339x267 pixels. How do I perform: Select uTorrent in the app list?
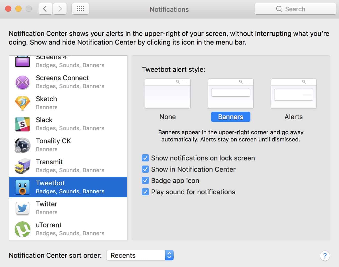tap(68, 229)
